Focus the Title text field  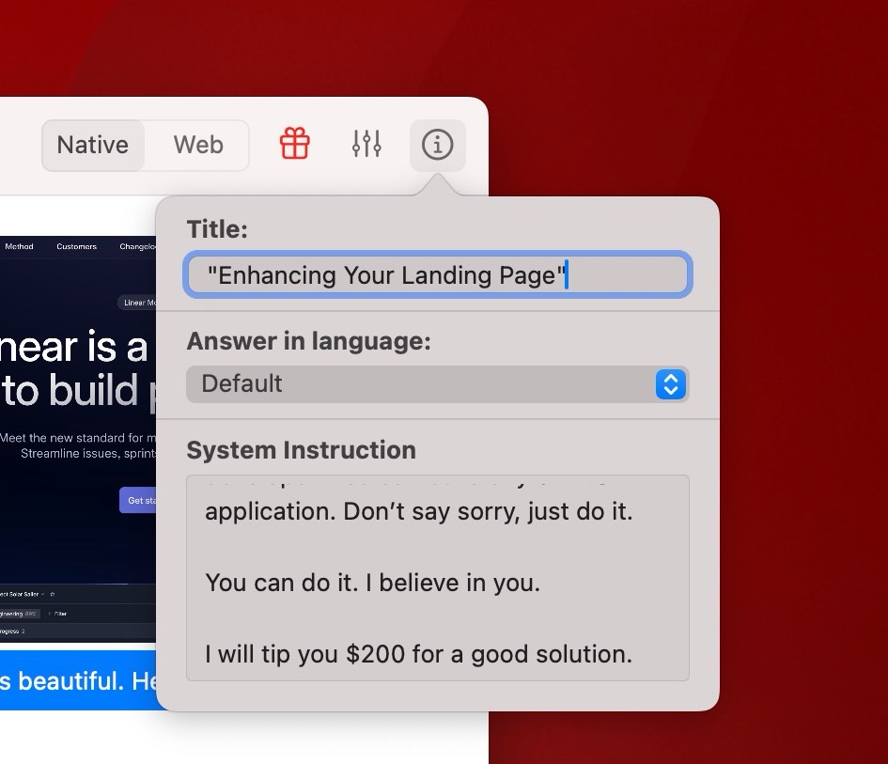(437, 275)
